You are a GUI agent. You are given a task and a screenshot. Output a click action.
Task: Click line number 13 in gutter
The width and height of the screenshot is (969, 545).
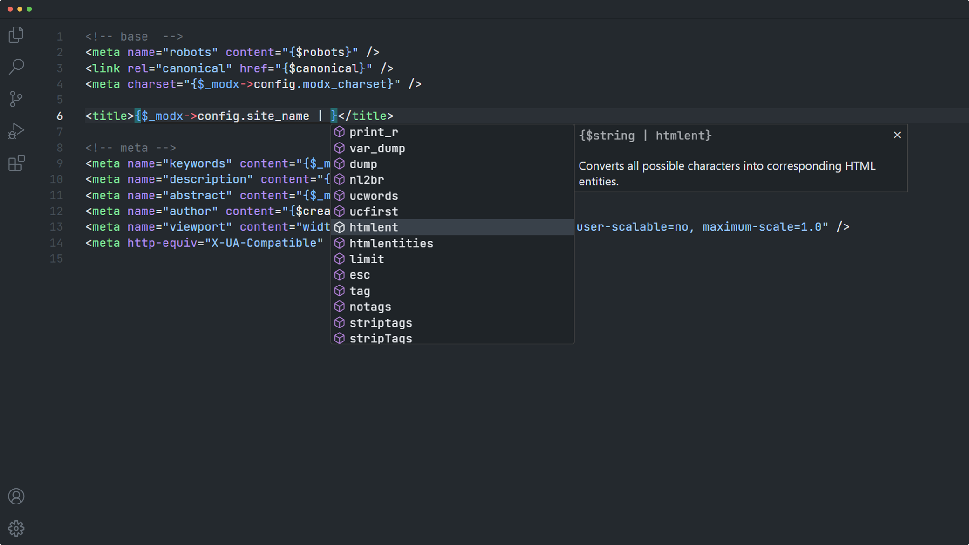(x=56, y=227)
